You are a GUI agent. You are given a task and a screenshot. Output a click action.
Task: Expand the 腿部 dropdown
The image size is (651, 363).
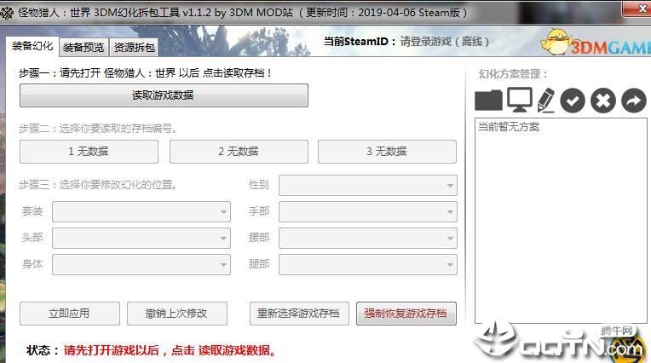pyautogui.click(x=368, y=264)
